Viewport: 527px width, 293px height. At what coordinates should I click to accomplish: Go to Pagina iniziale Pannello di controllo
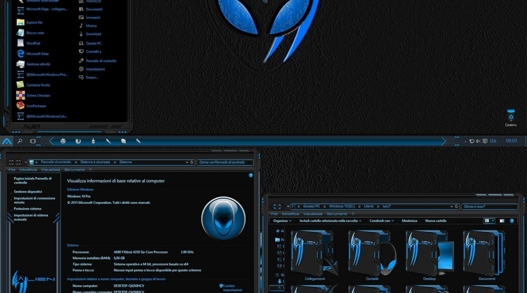pyautogui.click(x=32, y=181)
